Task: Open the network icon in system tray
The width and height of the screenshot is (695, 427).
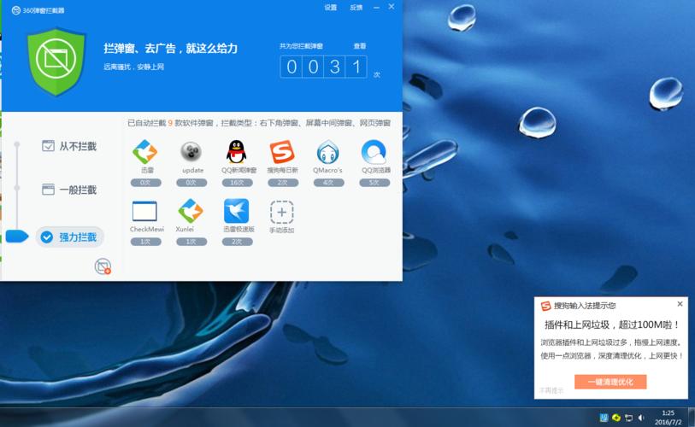Action: [628, 418]
